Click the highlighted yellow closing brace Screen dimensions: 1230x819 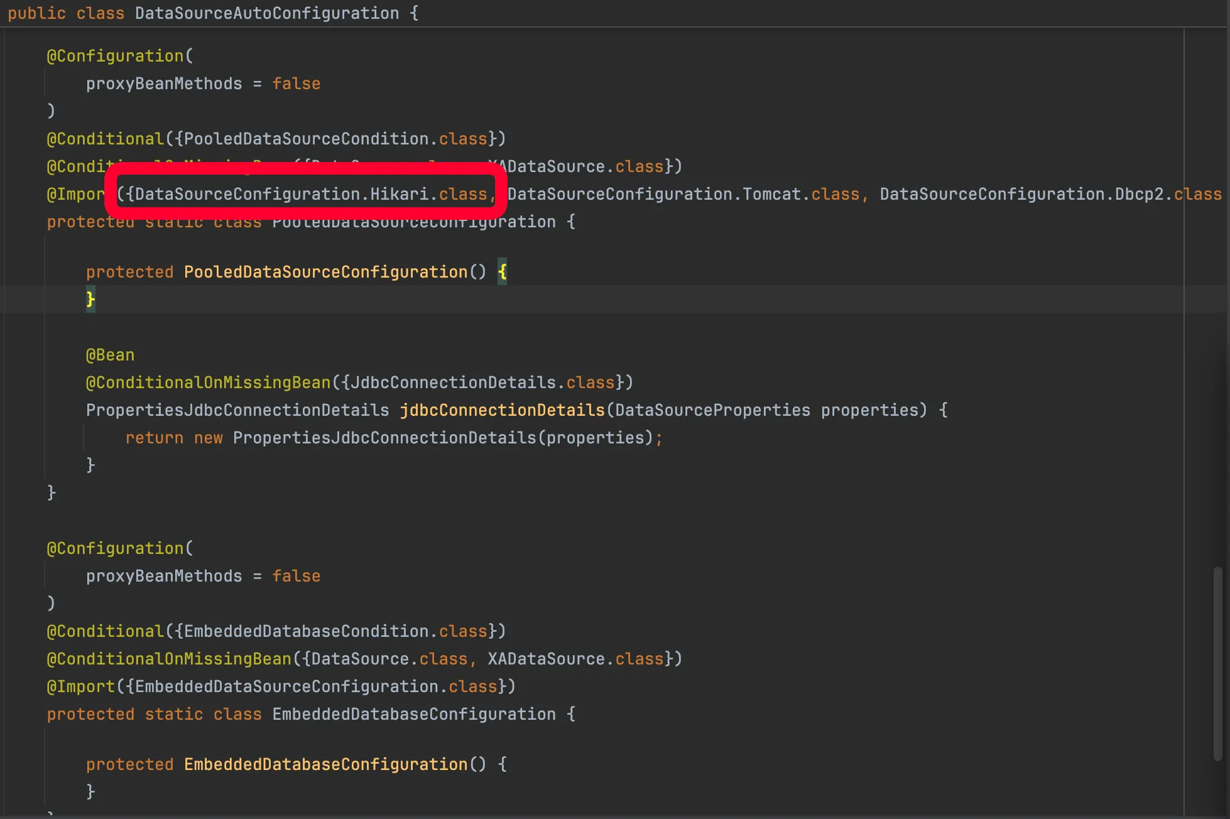90,299
